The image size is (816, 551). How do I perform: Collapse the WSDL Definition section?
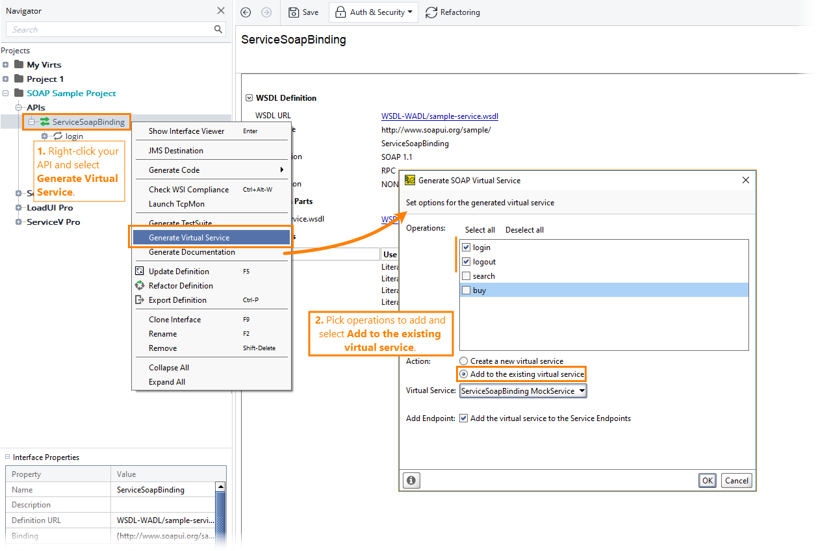tap(249, 98)
